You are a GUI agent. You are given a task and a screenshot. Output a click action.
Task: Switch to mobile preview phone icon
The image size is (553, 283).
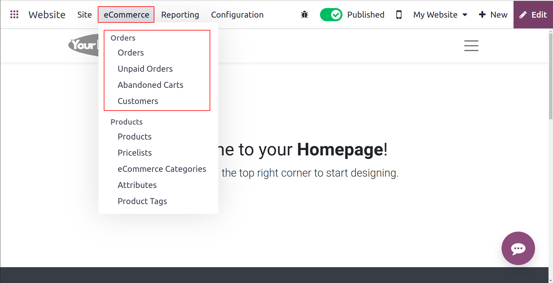[x=399, y=15]
